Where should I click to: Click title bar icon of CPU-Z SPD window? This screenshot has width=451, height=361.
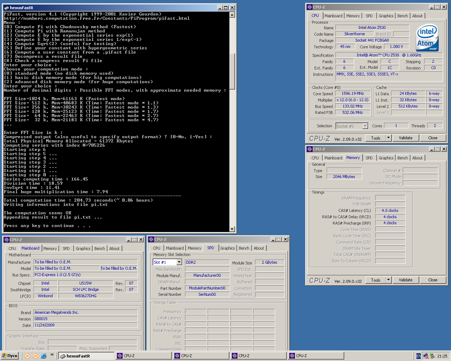[151, 239]
